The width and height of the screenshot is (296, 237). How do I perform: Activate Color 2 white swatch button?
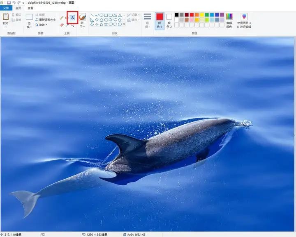(169, 19)
